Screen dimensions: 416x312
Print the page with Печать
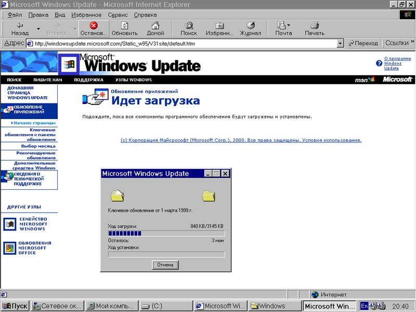tap(315, 29)
